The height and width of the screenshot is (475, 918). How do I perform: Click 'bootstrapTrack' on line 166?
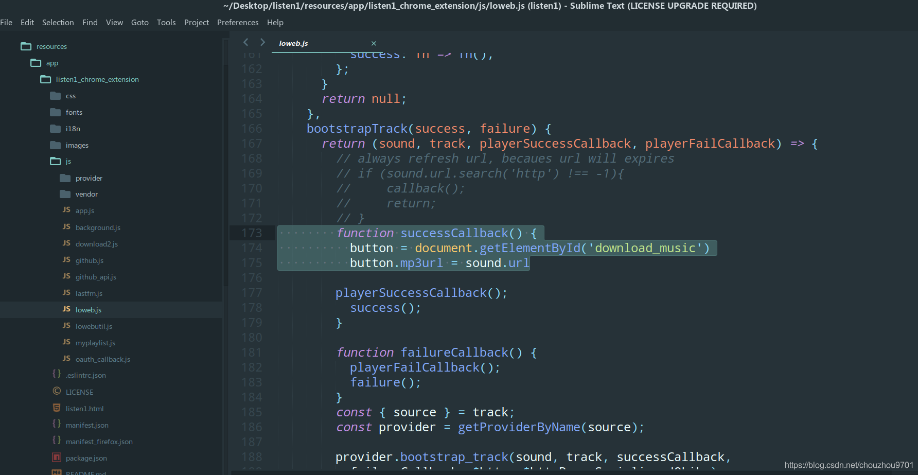[x=357, y=129]
